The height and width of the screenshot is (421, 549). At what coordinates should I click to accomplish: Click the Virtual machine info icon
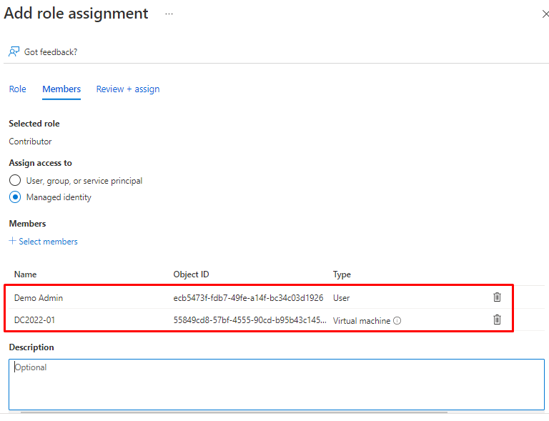pyautogui.click(x=397, y=321)
